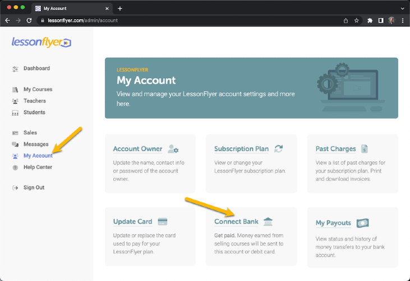The image size is (410, 281).
Task: Click the Help Center question icon
Action: [x=15, y=167]
